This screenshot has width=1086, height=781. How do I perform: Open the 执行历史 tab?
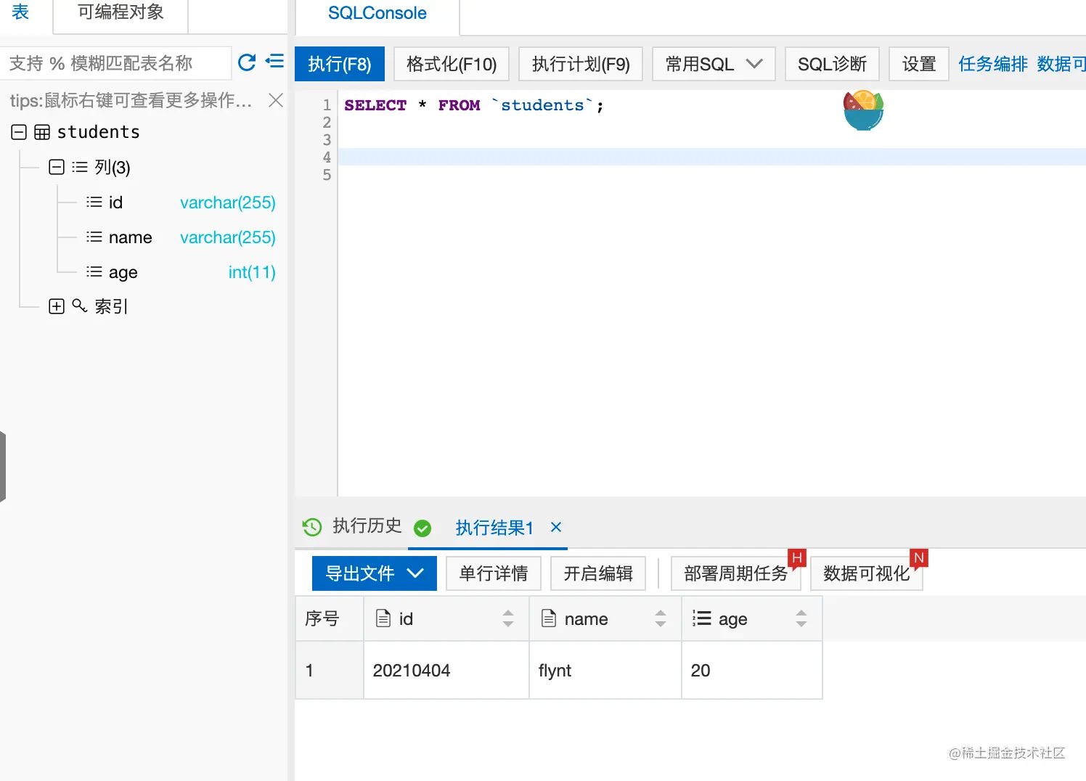pos(367,526)
